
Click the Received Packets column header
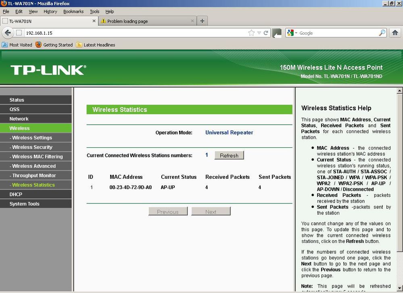(x=228, y=177)
